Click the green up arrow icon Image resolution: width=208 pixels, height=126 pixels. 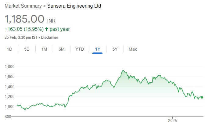46,29
